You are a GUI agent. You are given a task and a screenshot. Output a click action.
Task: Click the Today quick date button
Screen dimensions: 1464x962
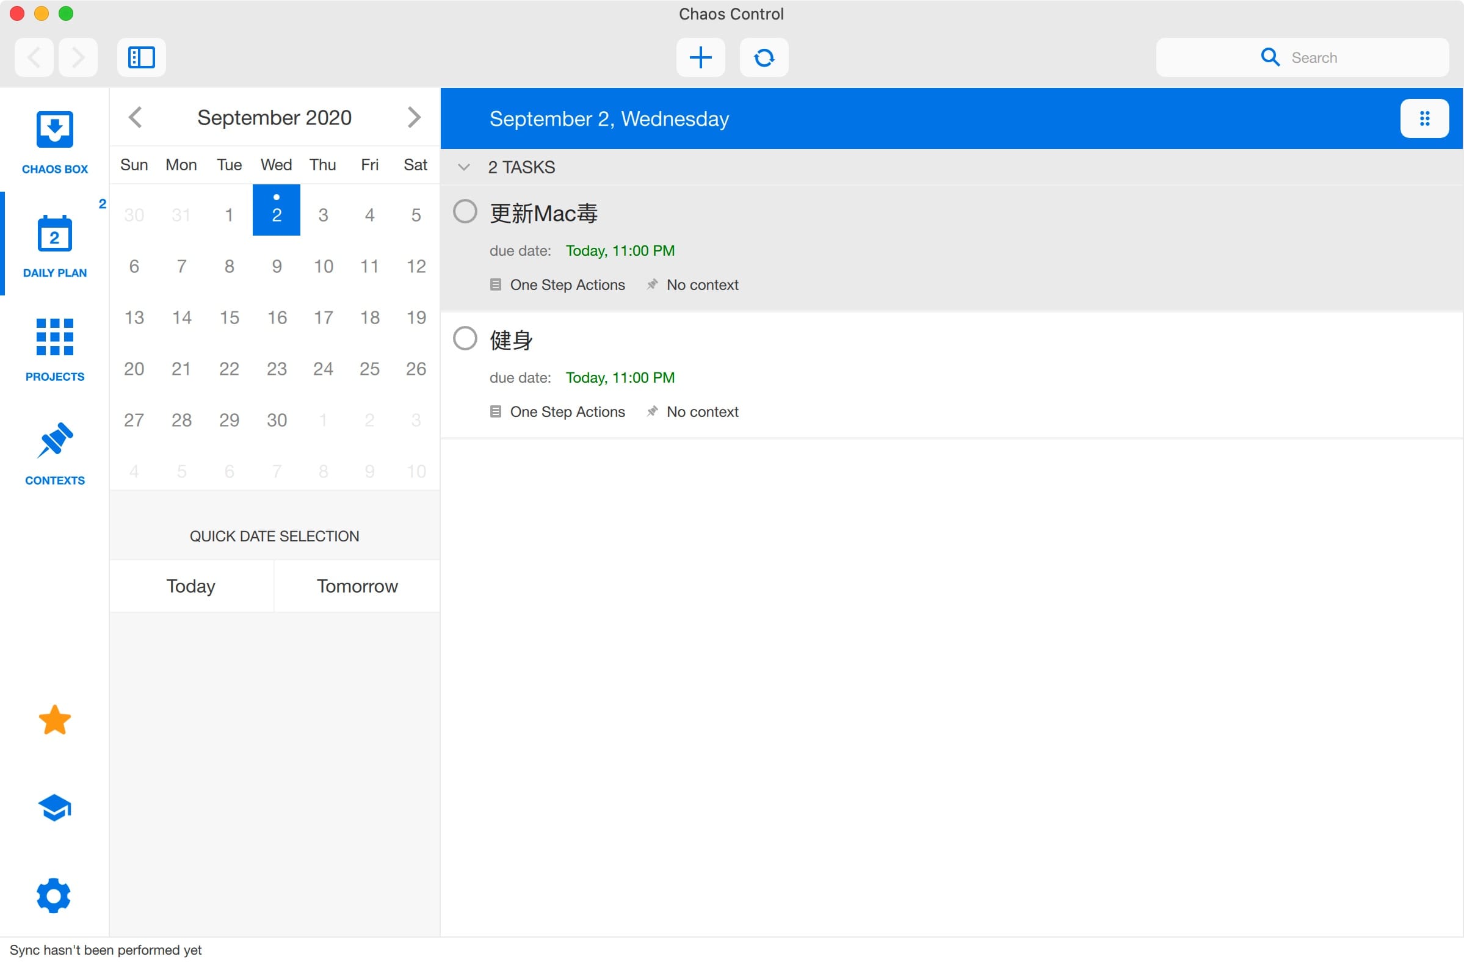[x=190, y=585]
